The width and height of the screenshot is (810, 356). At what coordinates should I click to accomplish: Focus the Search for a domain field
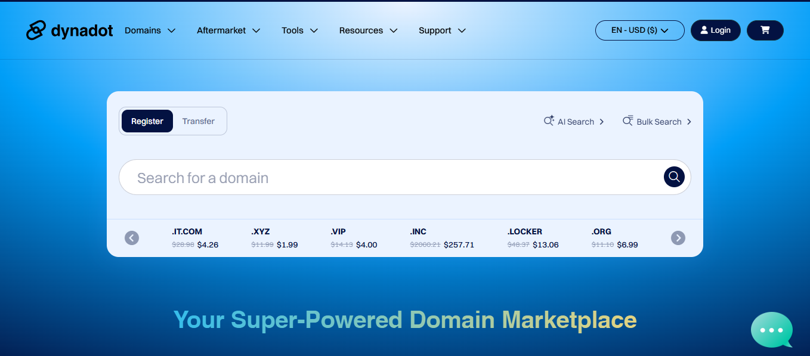point(404,177)
